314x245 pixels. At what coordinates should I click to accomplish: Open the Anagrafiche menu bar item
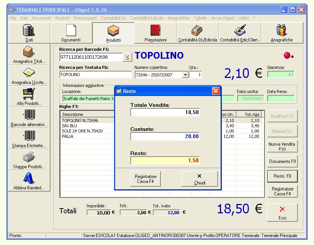point(178,18)
